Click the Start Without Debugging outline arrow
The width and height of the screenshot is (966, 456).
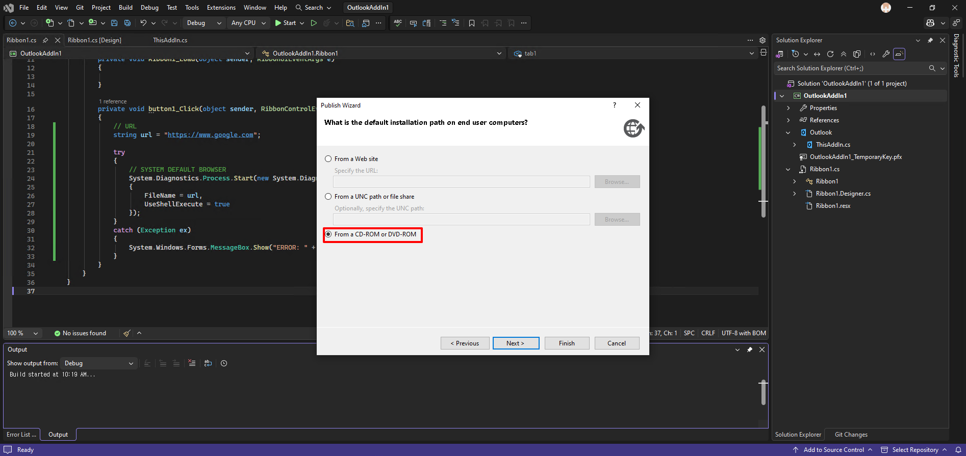[x=314, y=23]
